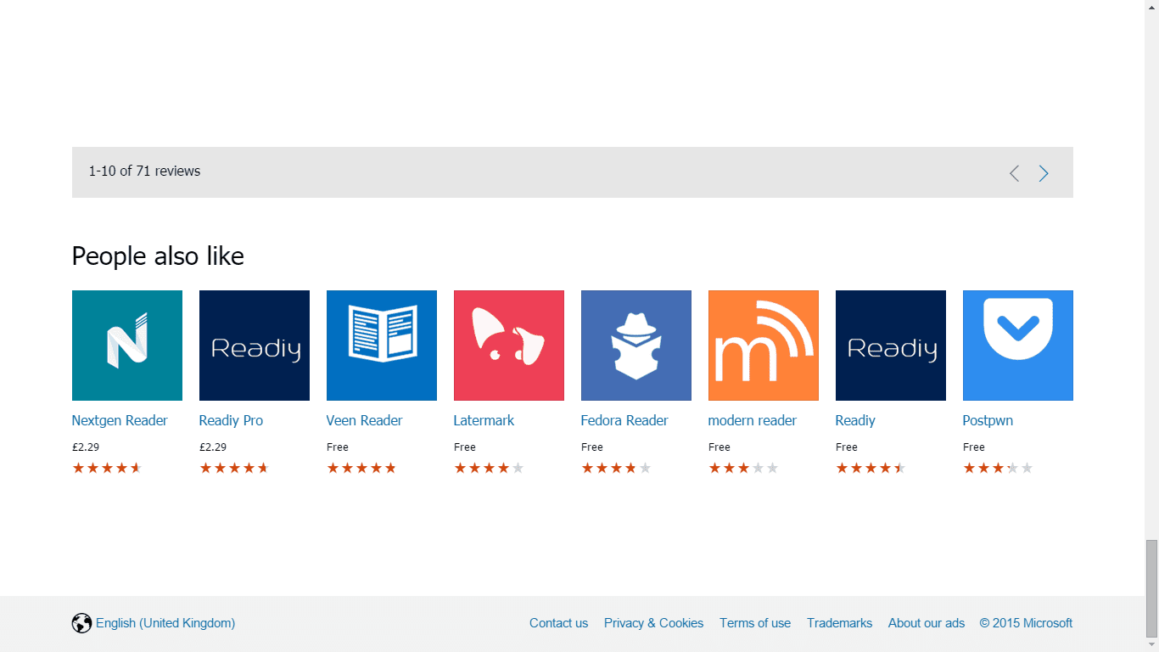The height and width of the screenshot is (652, 1159).
Task: Click the Free label under Postpwn
Action: click(974, 447)
